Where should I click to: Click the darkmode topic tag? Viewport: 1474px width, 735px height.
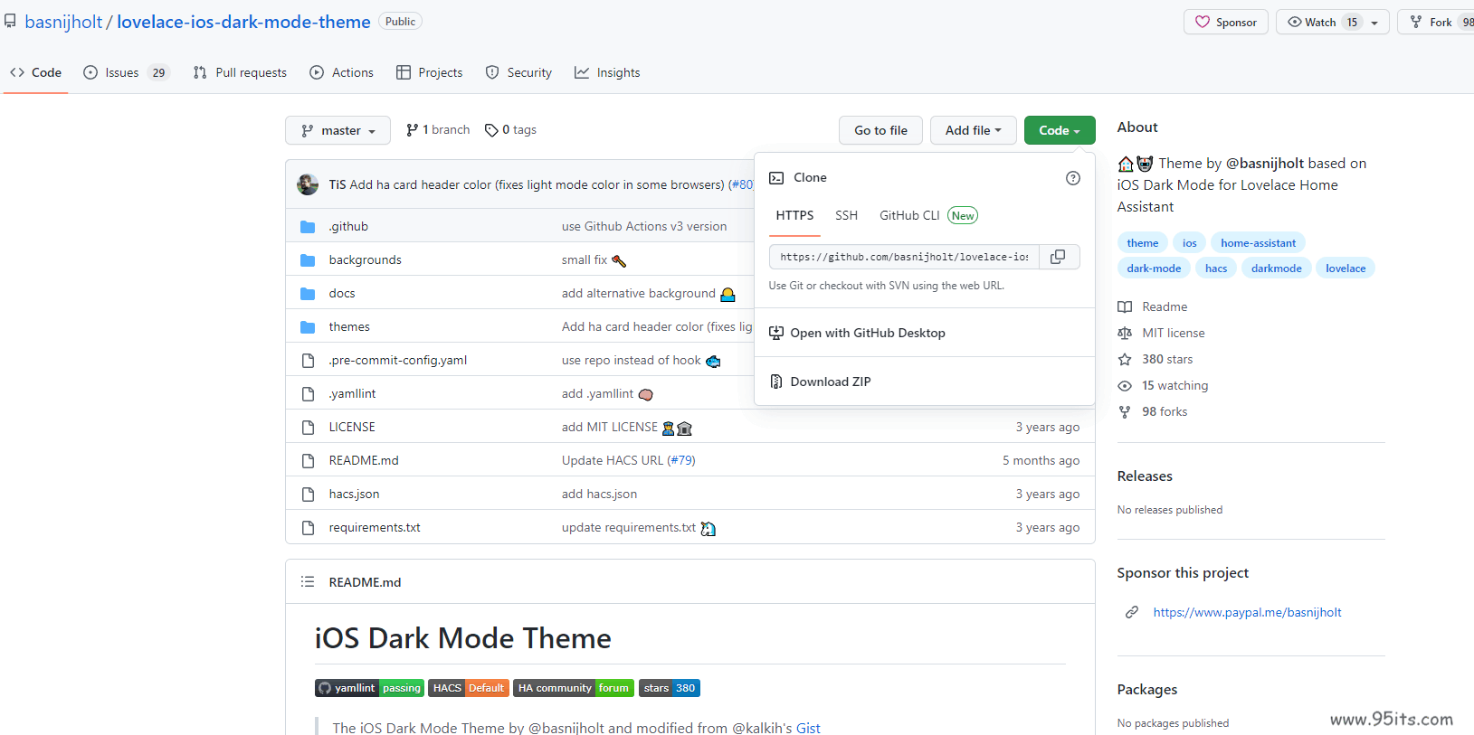point(1277,269)
